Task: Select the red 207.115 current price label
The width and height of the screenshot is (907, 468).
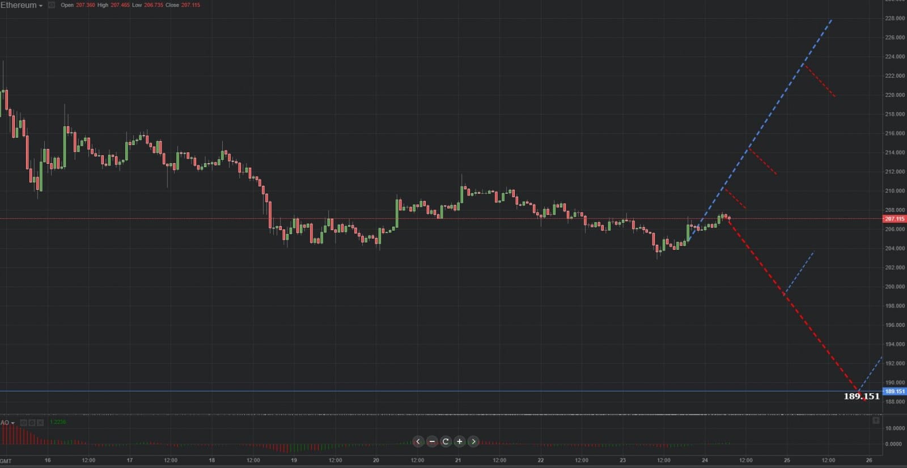Action: (895, 219)
